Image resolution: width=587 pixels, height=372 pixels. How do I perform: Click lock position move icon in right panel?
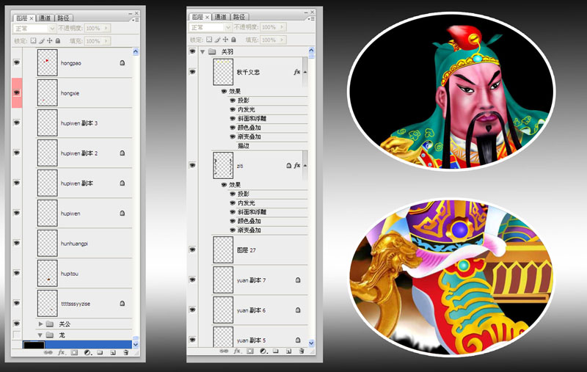pyautogui.click(x=225, y=40)
